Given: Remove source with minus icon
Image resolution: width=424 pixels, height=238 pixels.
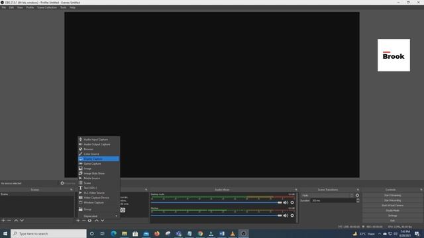Looking at the screenshot, I should pyautogui.click(x=84, y=220).
